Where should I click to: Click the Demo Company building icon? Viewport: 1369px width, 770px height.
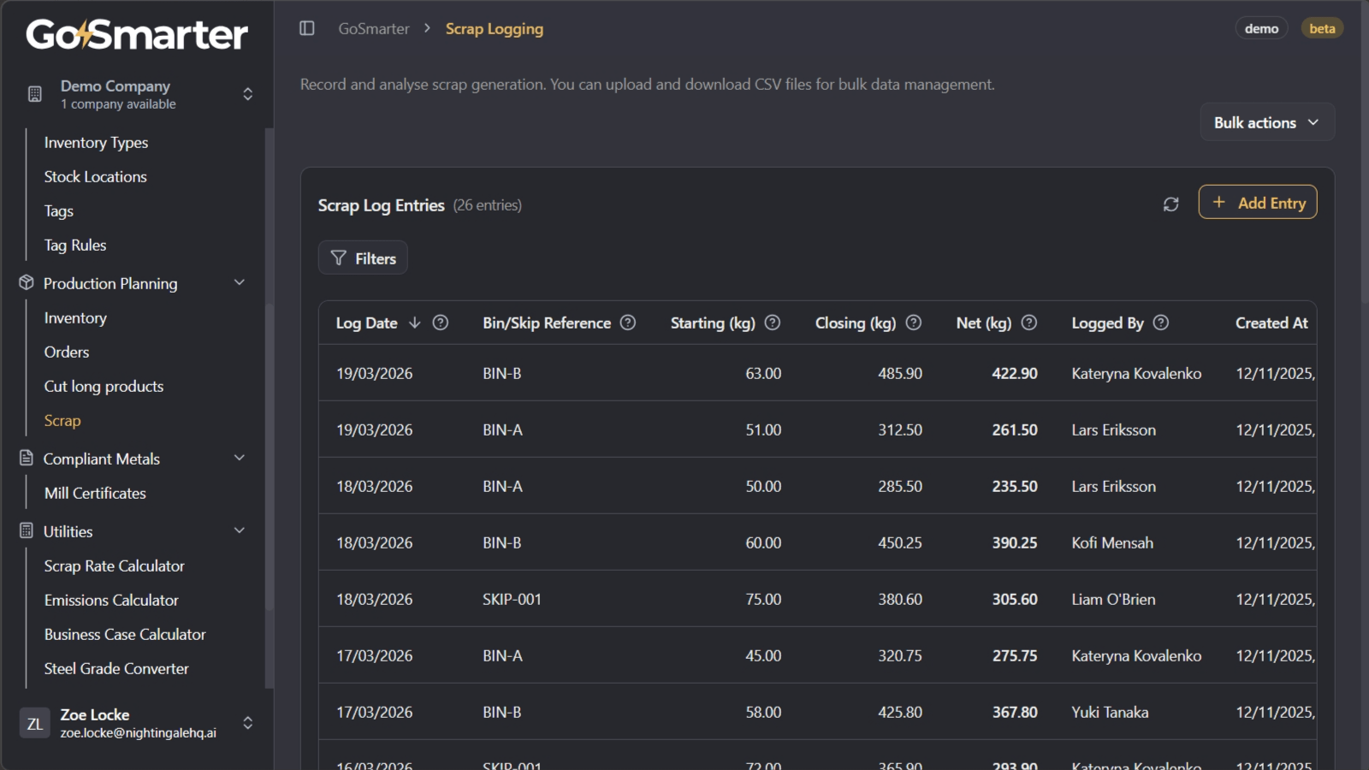click(x=34, y=94)
